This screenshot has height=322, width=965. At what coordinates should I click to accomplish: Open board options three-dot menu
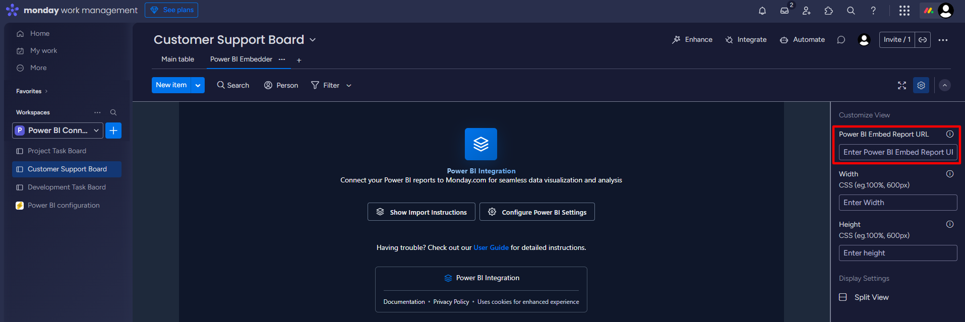(x=943, y=40)
